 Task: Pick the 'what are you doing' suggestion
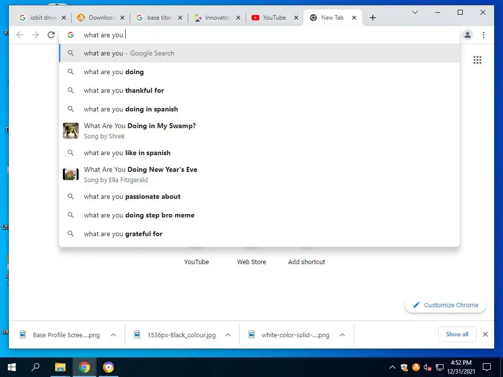259,72
